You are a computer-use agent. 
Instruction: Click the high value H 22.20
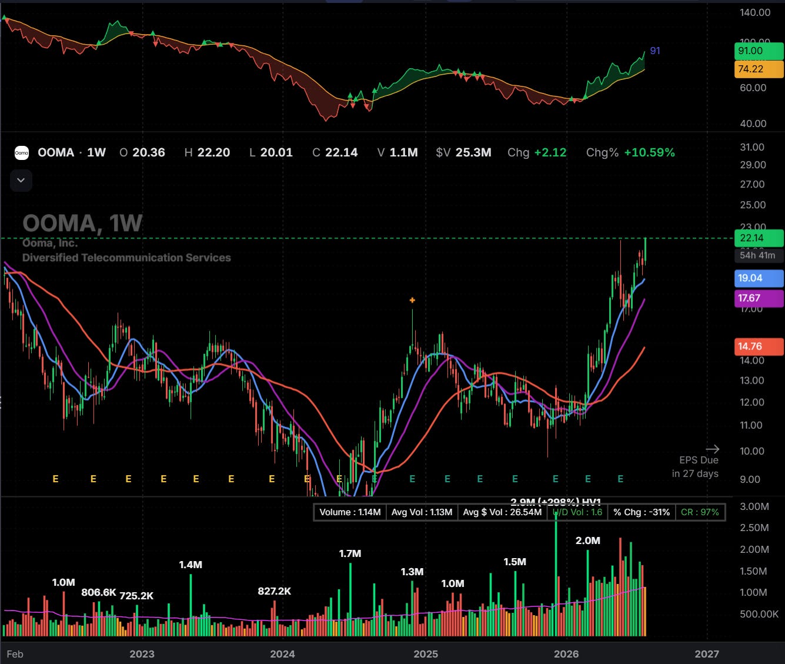(207, 152)
